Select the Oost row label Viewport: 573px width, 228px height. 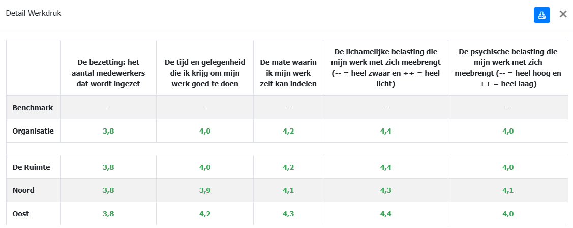coord(21,214)
